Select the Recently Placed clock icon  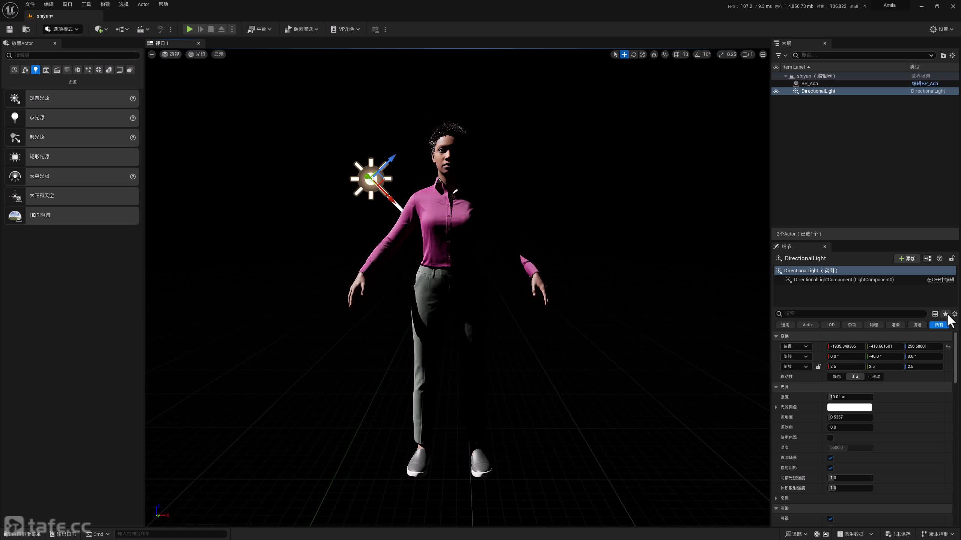pyautogui.click(x=14, y=70)
